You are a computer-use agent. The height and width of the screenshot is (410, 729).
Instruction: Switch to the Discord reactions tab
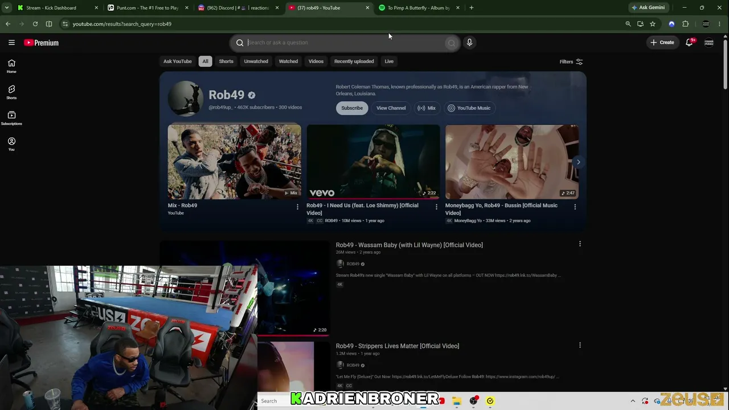238,8
